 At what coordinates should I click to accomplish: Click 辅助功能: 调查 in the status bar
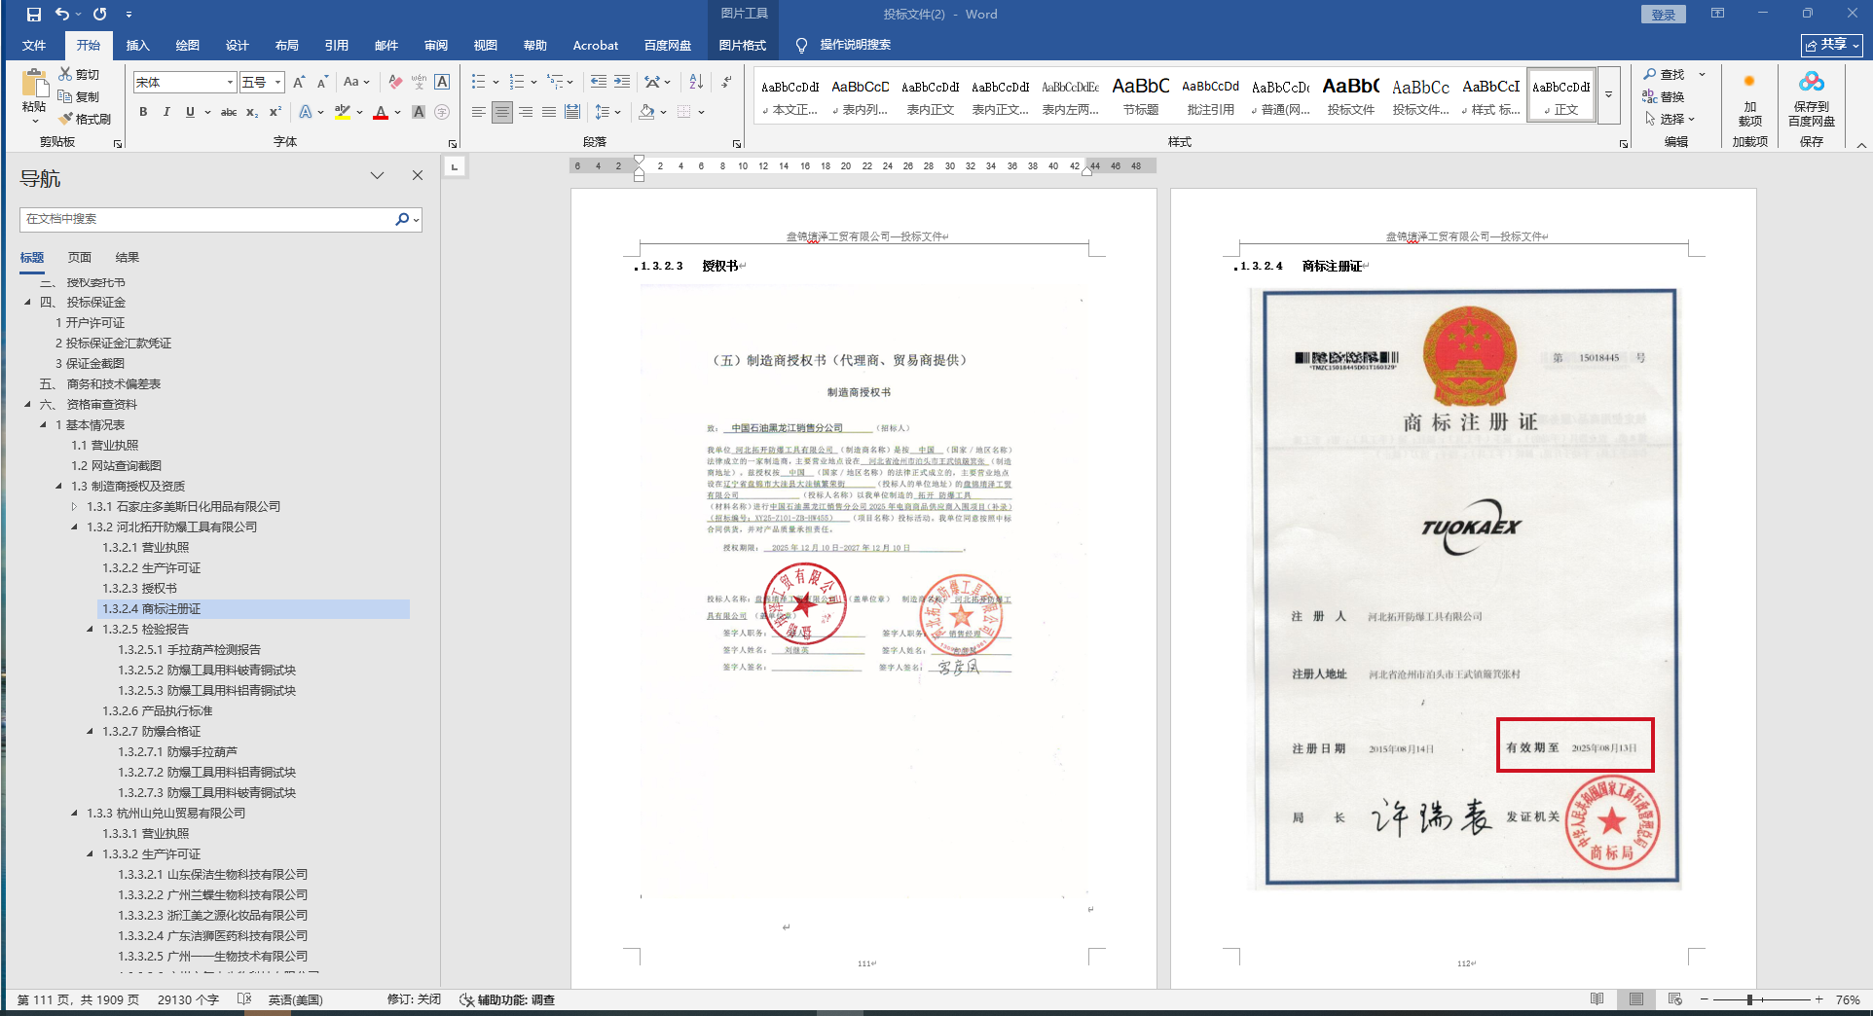pyautogui.click(x=507, y=999)
